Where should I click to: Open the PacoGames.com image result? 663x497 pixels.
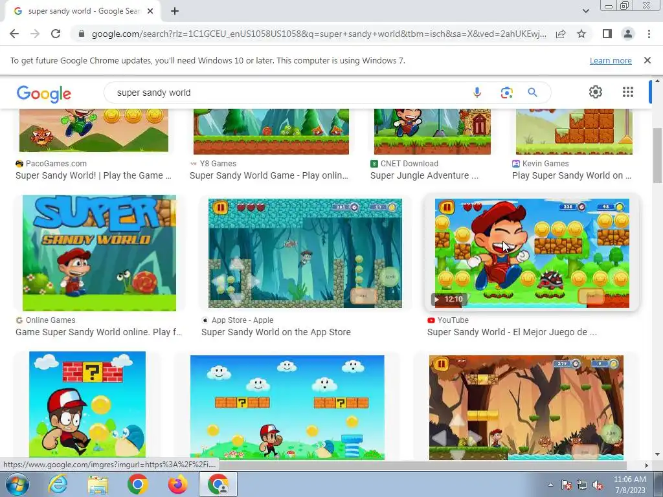click(93, 130)
